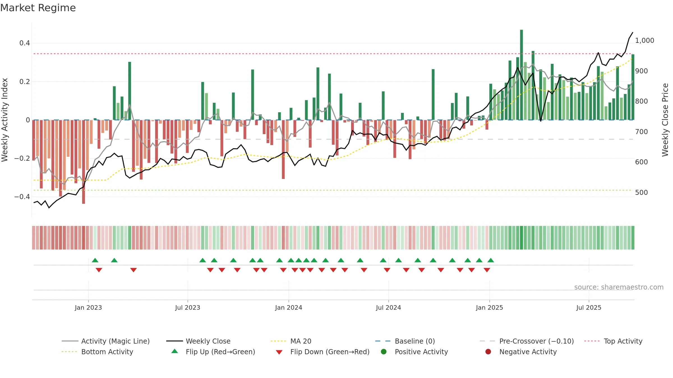This screenshot has width=673, height=378.
Task: Toggle MA 20 legend entry
Action: 291,341
